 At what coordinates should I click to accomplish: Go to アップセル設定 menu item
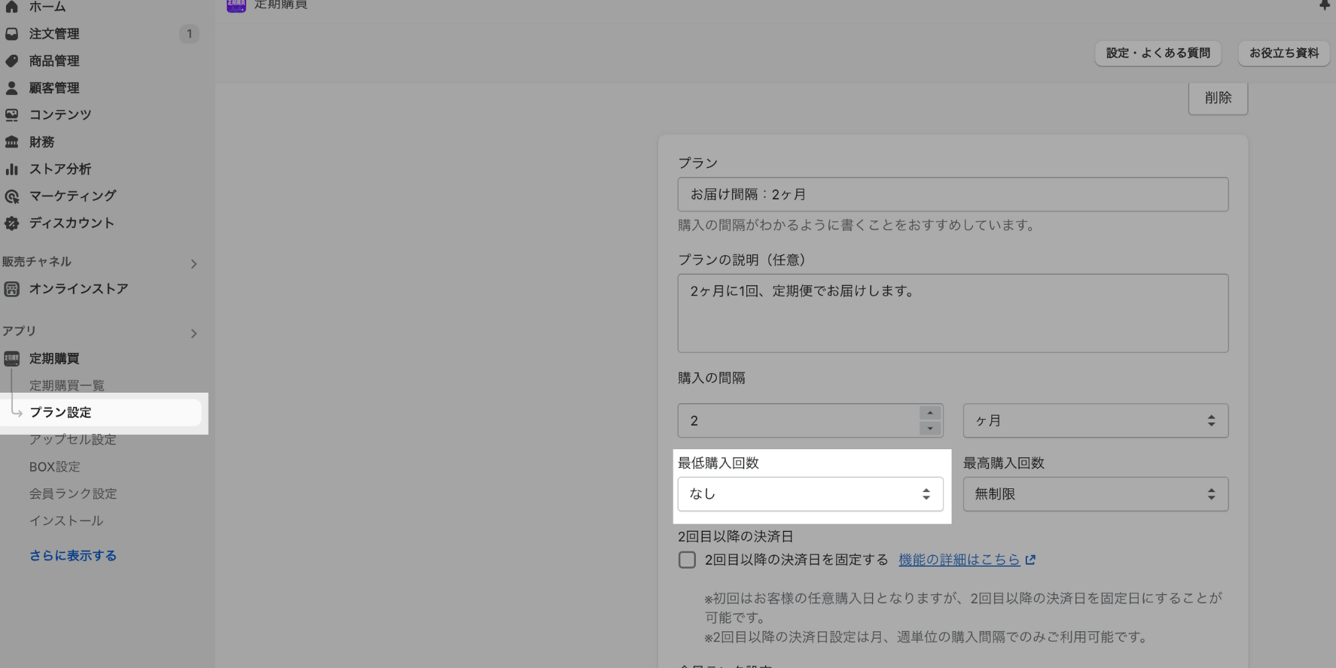pyautogui.click(x=72, y=439)
